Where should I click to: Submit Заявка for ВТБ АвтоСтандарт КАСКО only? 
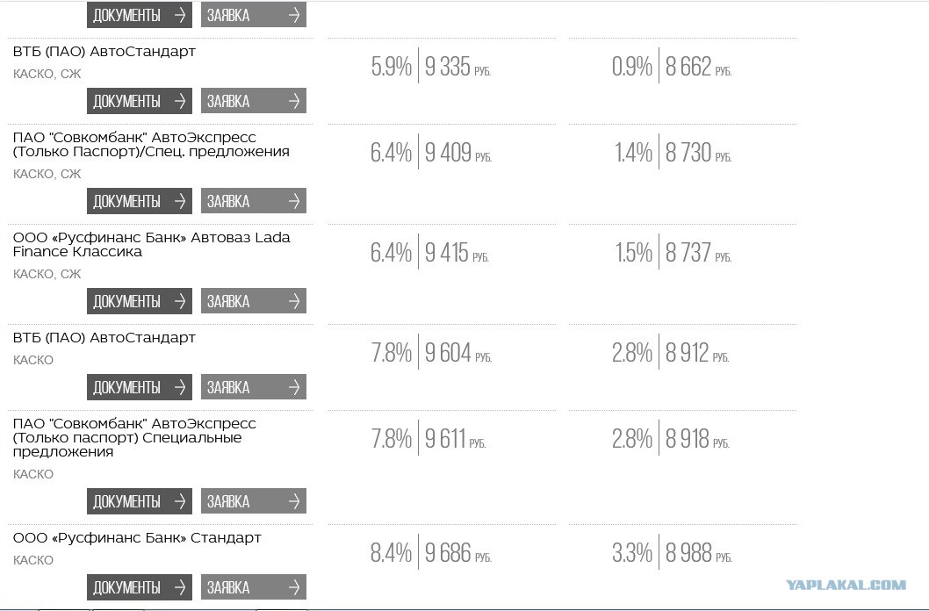point(254,387)
